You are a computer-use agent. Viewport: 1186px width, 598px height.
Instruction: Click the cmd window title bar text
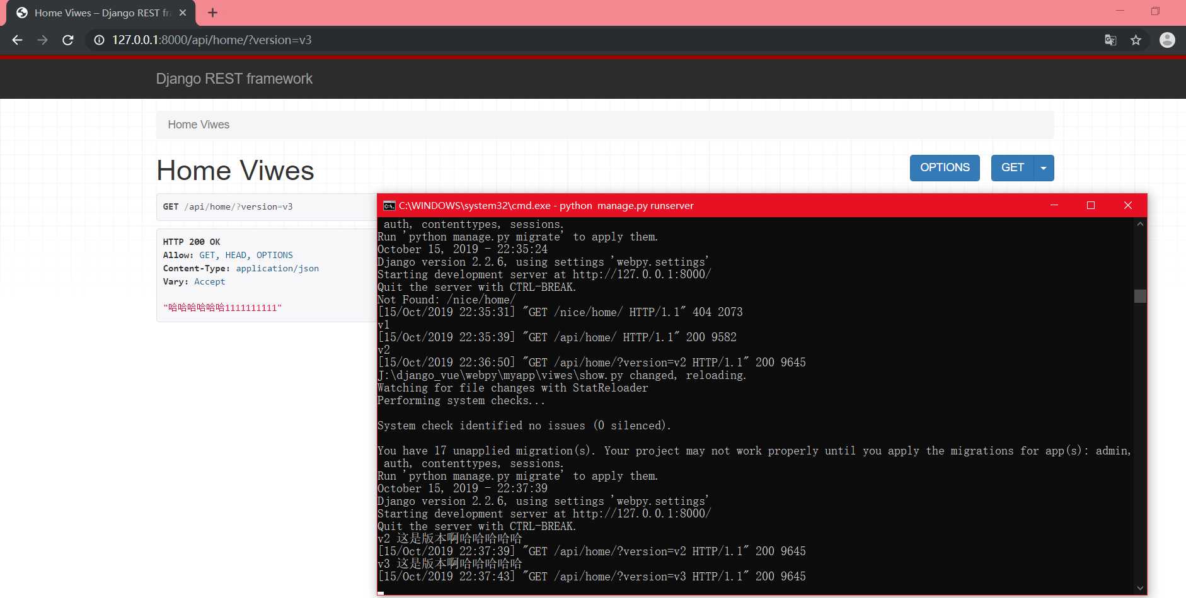[x=546, y=206]
